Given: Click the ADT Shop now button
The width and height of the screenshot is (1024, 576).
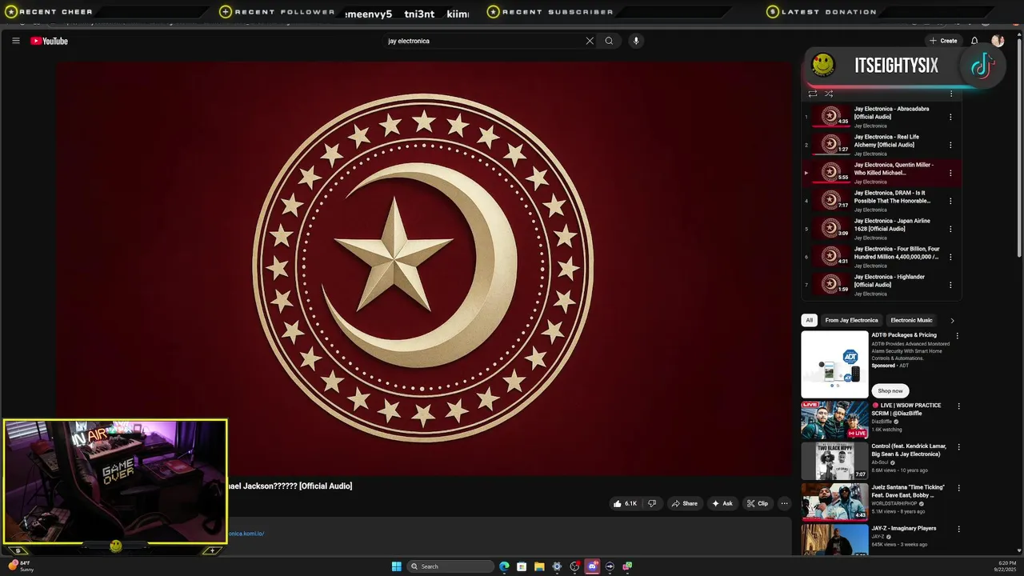Looking at the screenshot, I should pos(890,390).
